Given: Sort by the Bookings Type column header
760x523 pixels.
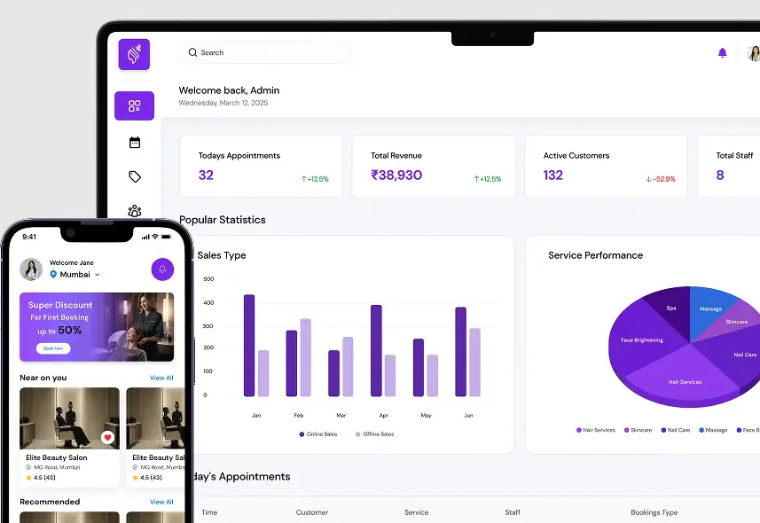Looking at the screenshot, I should 654,512.
